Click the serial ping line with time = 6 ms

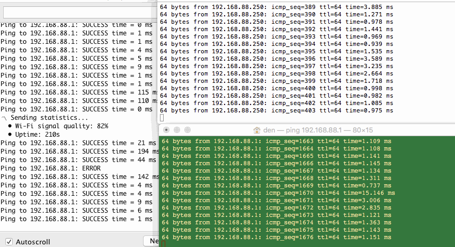click(x=76, y=211)
